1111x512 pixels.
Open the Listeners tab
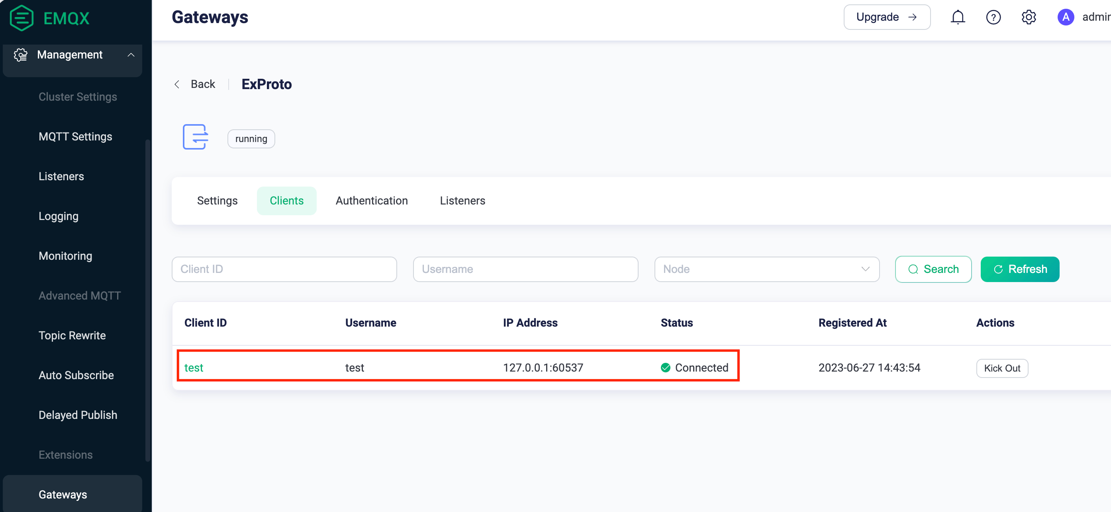pyautogui.click(x=462, y=200)
